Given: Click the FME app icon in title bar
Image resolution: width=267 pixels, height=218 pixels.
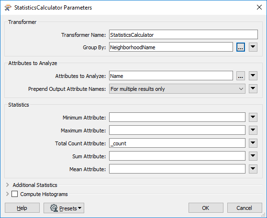Looking at the screenshot, I should pyautogui.click(x=8, y=8).
